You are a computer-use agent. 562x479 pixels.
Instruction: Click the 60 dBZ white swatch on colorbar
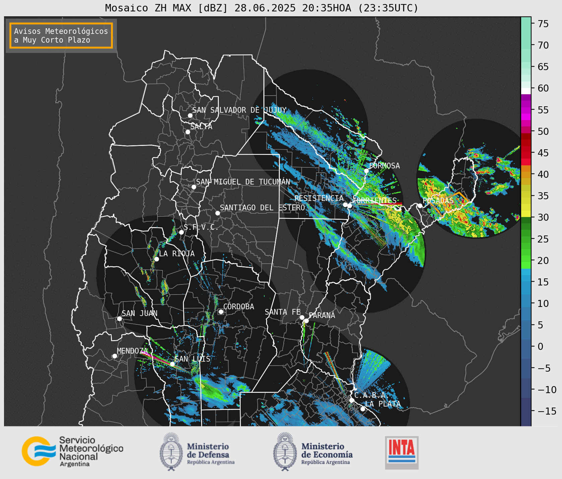pyautogui.click(x=526, y=91)
